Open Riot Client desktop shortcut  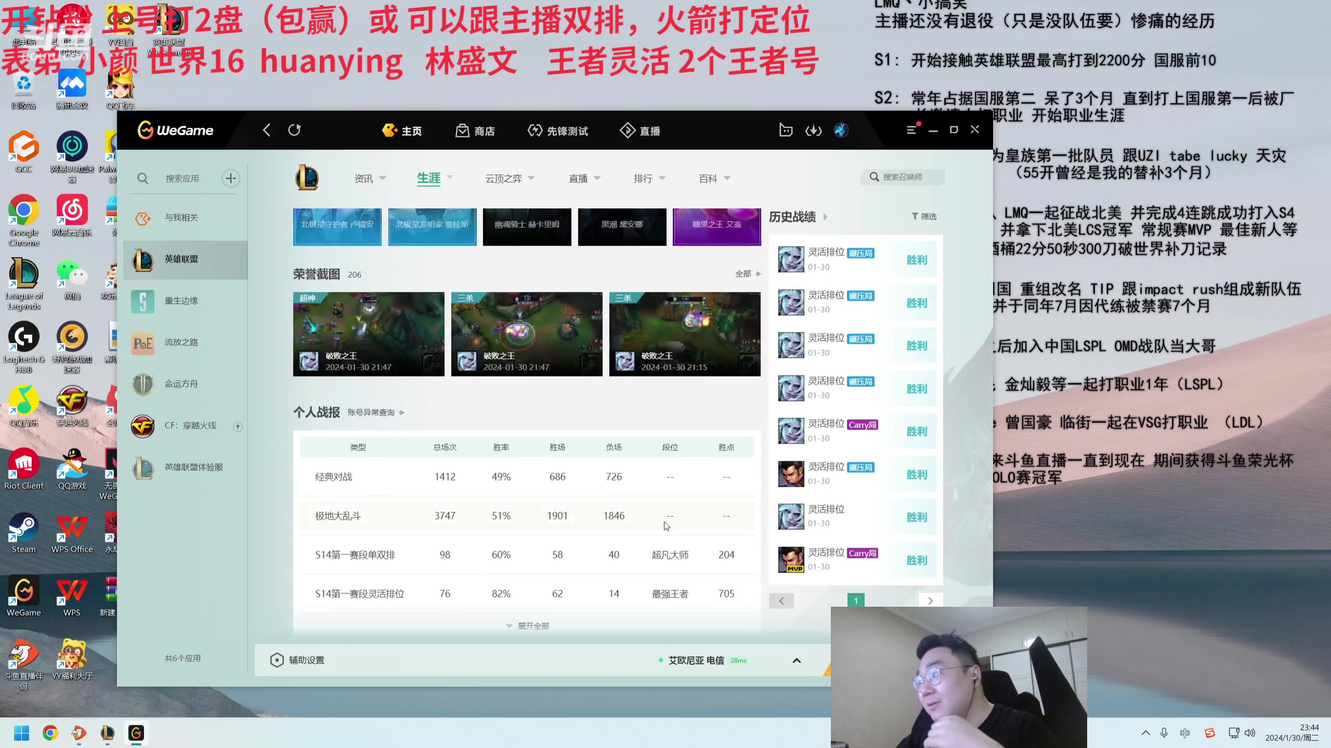click(x=24, y=470)
